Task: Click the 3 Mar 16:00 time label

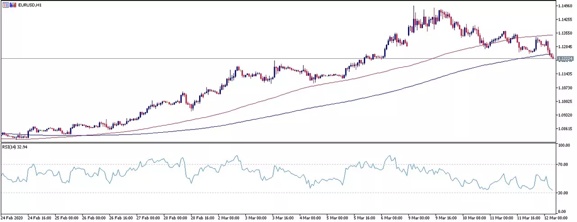Action: coord(284,217)
